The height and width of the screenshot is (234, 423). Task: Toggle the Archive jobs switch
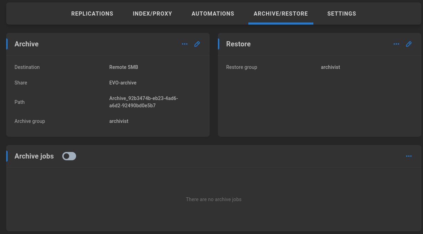coord(69,156)
